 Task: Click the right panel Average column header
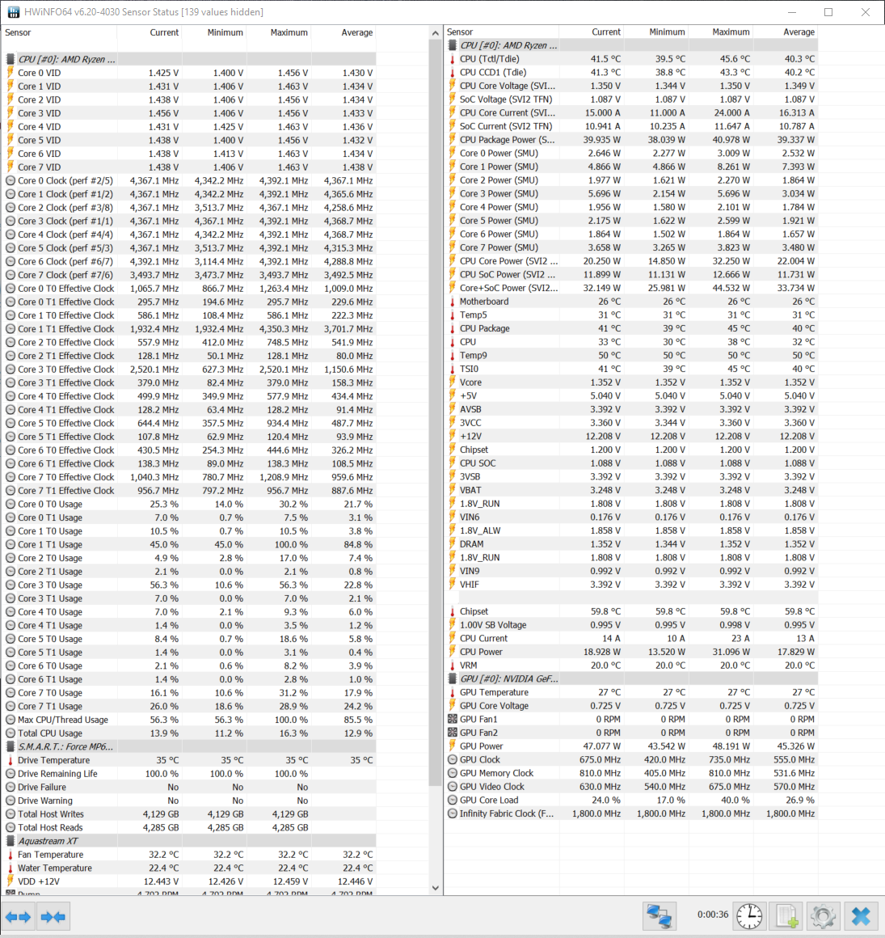(x=786, y=32)
